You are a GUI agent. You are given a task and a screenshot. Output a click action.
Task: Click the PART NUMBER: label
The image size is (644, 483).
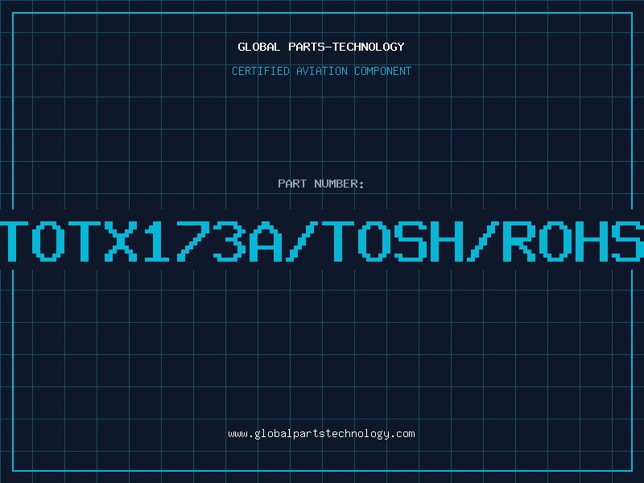321,184
